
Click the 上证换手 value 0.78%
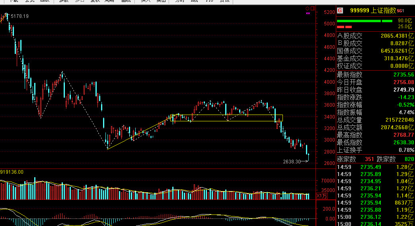tap(407, 150)
